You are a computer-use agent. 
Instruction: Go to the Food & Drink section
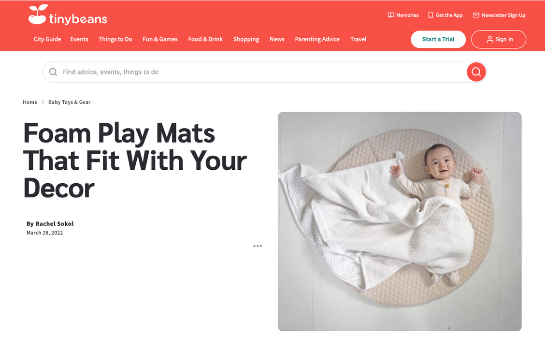click(x=205, y=39)
